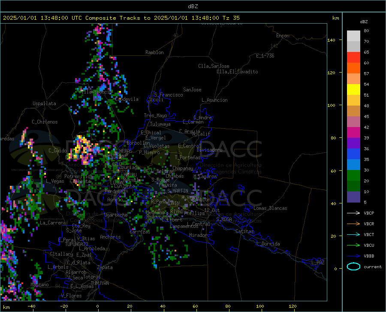Click the Mirador label
The image size is (386, 312).
click(198, 235)
